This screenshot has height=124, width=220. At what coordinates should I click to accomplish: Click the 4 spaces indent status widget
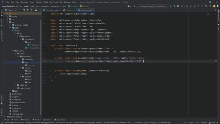click(204, 123)
